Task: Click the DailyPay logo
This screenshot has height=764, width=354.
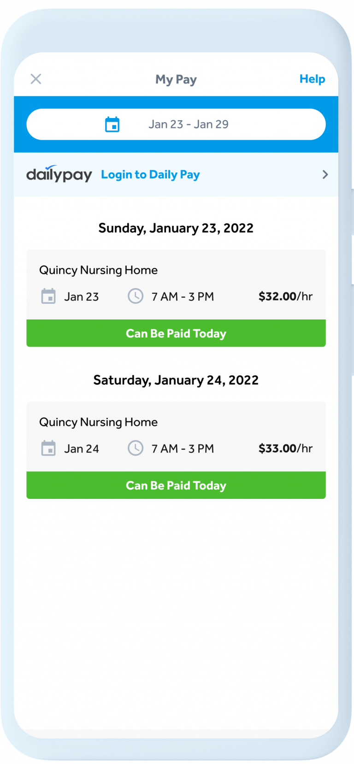Action: coord(59,174)
